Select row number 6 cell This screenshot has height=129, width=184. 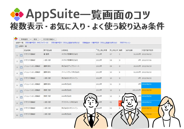(x=17, y=85)
